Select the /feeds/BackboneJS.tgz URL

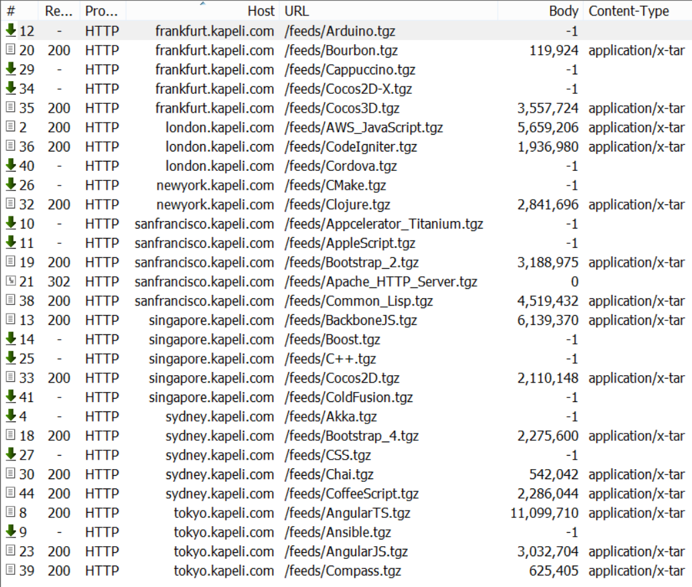coord(351,320)
